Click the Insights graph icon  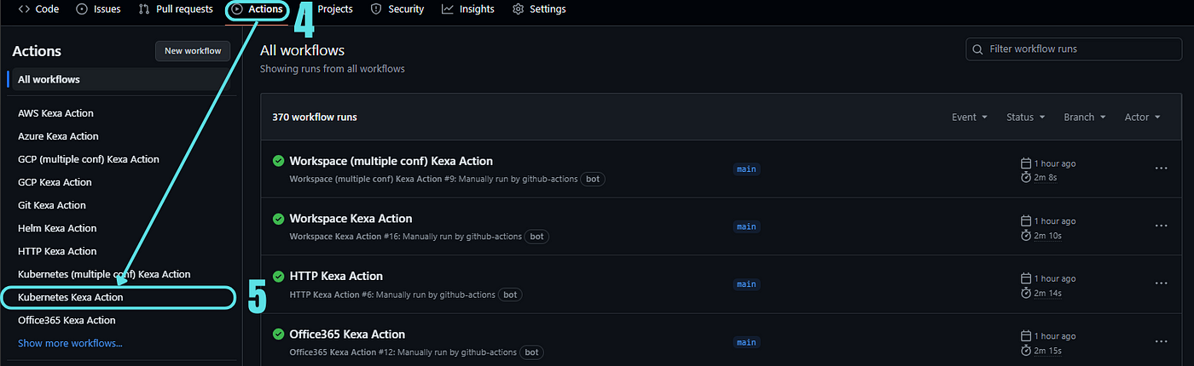tap(448, 9)
